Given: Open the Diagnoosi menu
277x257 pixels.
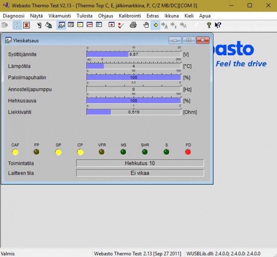Looking at the screenshot, I should pos(13,15).
